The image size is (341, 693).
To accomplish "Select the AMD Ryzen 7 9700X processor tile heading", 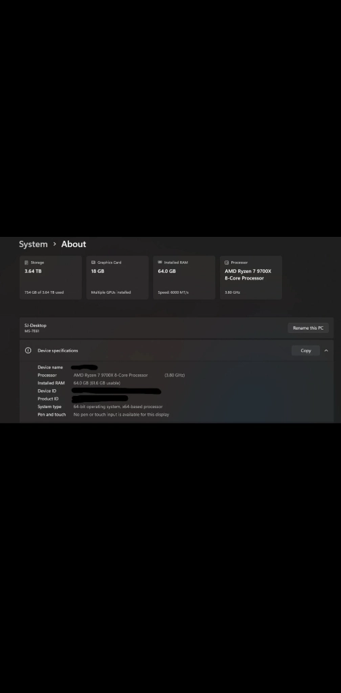I will click(248, 275).
